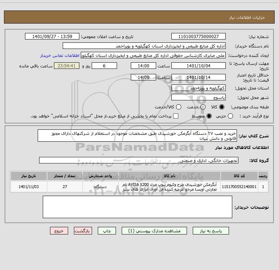Click the چاپ print button
The image size is (279, 270).
pos(107,231)
